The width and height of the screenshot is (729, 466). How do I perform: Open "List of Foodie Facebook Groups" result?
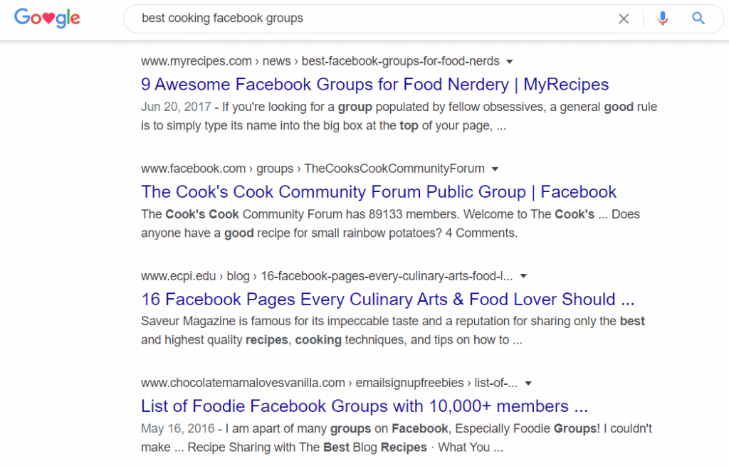click(x=364, y=406)
